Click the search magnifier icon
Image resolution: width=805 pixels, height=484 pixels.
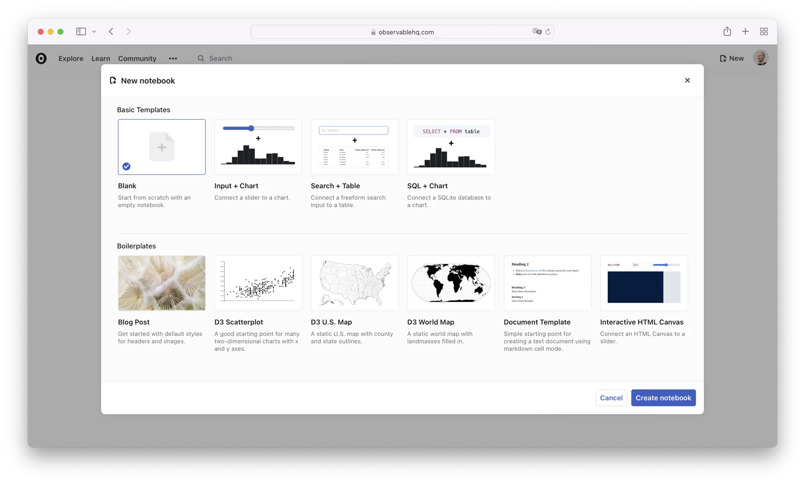(x=201, y=58)
